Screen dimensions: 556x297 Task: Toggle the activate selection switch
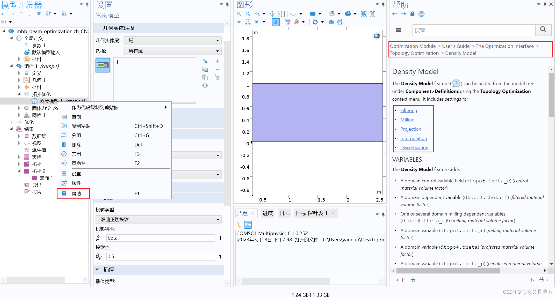point(103,65)
